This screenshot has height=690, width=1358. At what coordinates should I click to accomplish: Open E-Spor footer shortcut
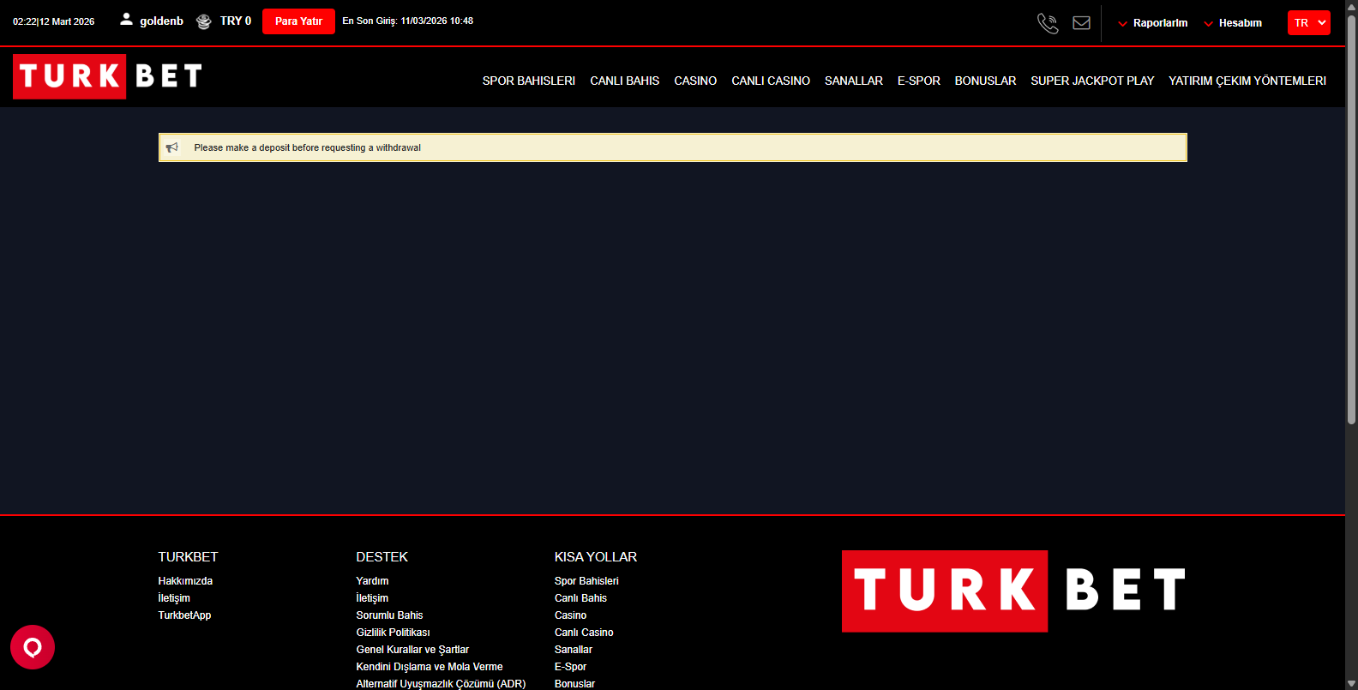click(x=570, y=667)
